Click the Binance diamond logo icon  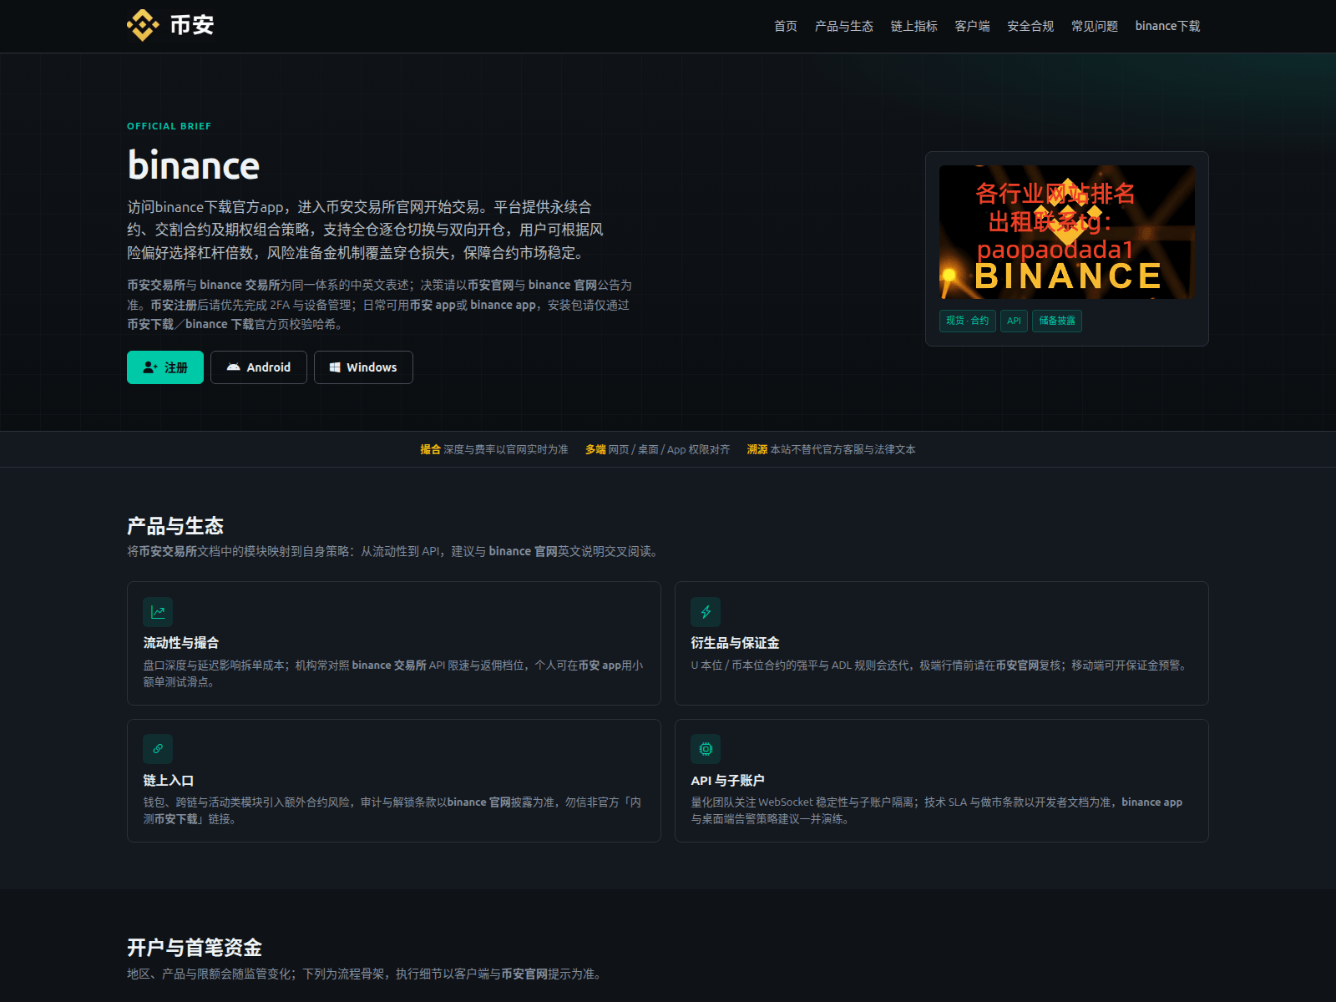[x=143, y=26]
